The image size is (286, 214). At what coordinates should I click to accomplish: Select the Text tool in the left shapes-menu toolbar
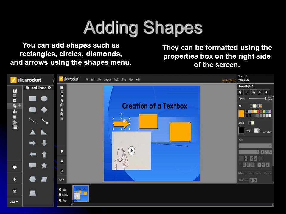coord(15,91)
